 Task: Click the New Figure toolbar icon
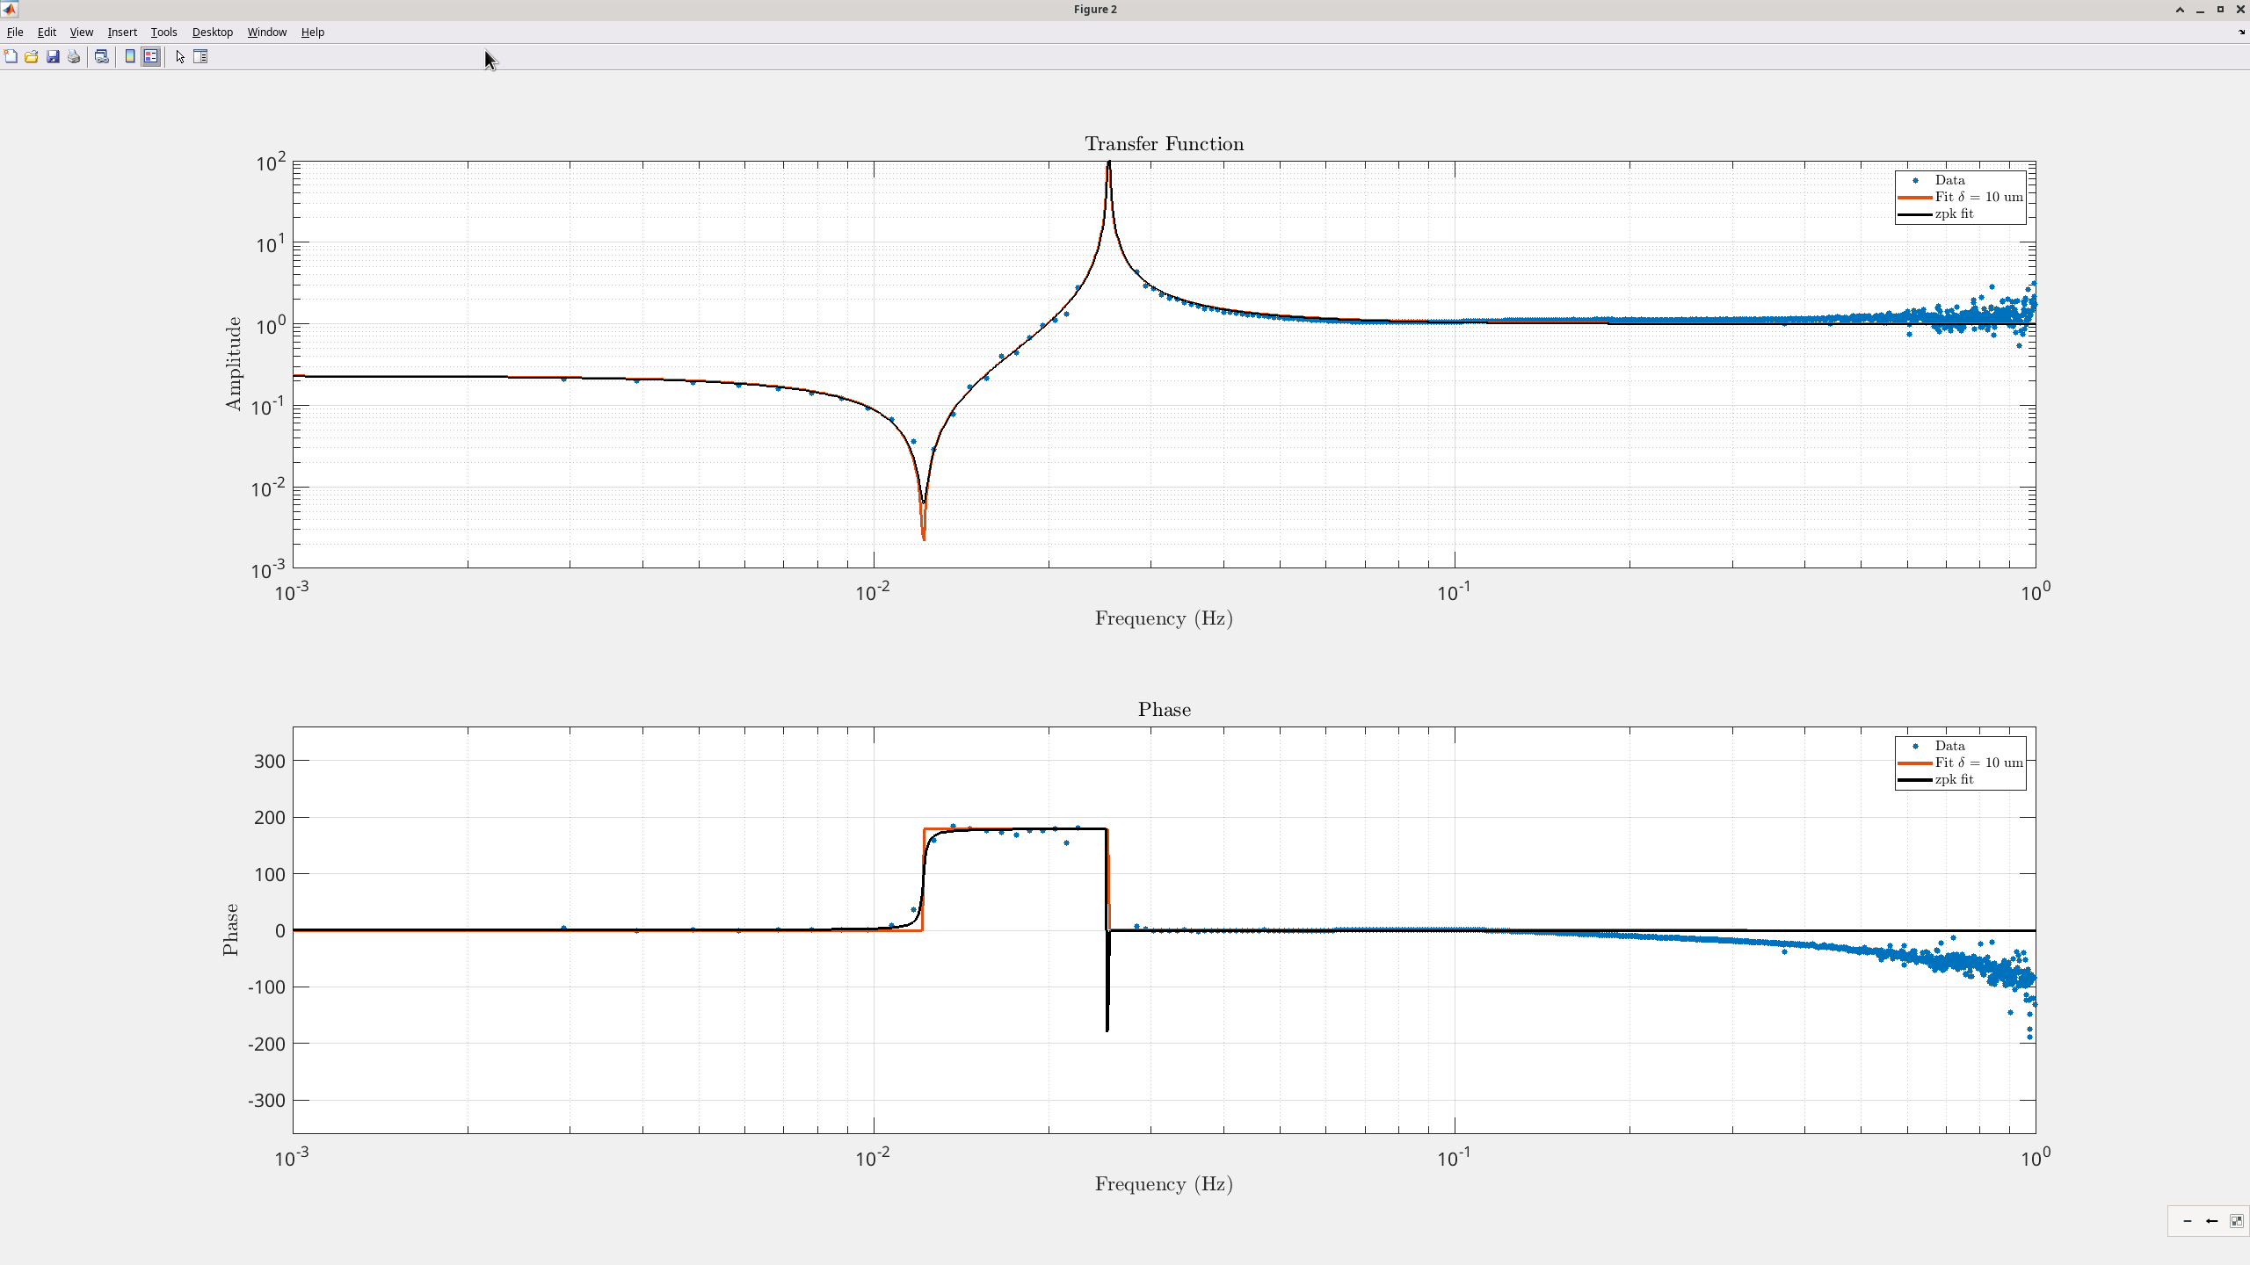click(x=11, y=57)
